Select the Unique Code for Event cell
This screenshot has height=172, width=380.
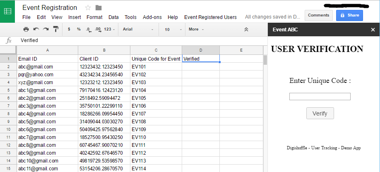(x=156, y=59)
